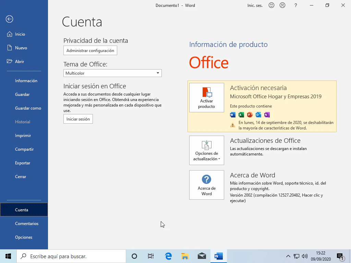Open File Explorer from the taskbar
Image resolution: width=351 pixels, height=263 pixels.
pyautogui.click(x=185, y=256)
